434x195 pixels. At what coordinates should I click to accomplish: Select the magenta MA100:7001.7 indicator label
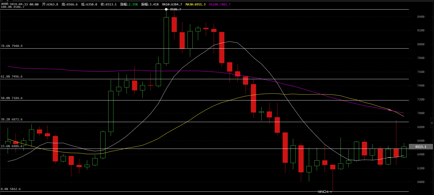220,4
